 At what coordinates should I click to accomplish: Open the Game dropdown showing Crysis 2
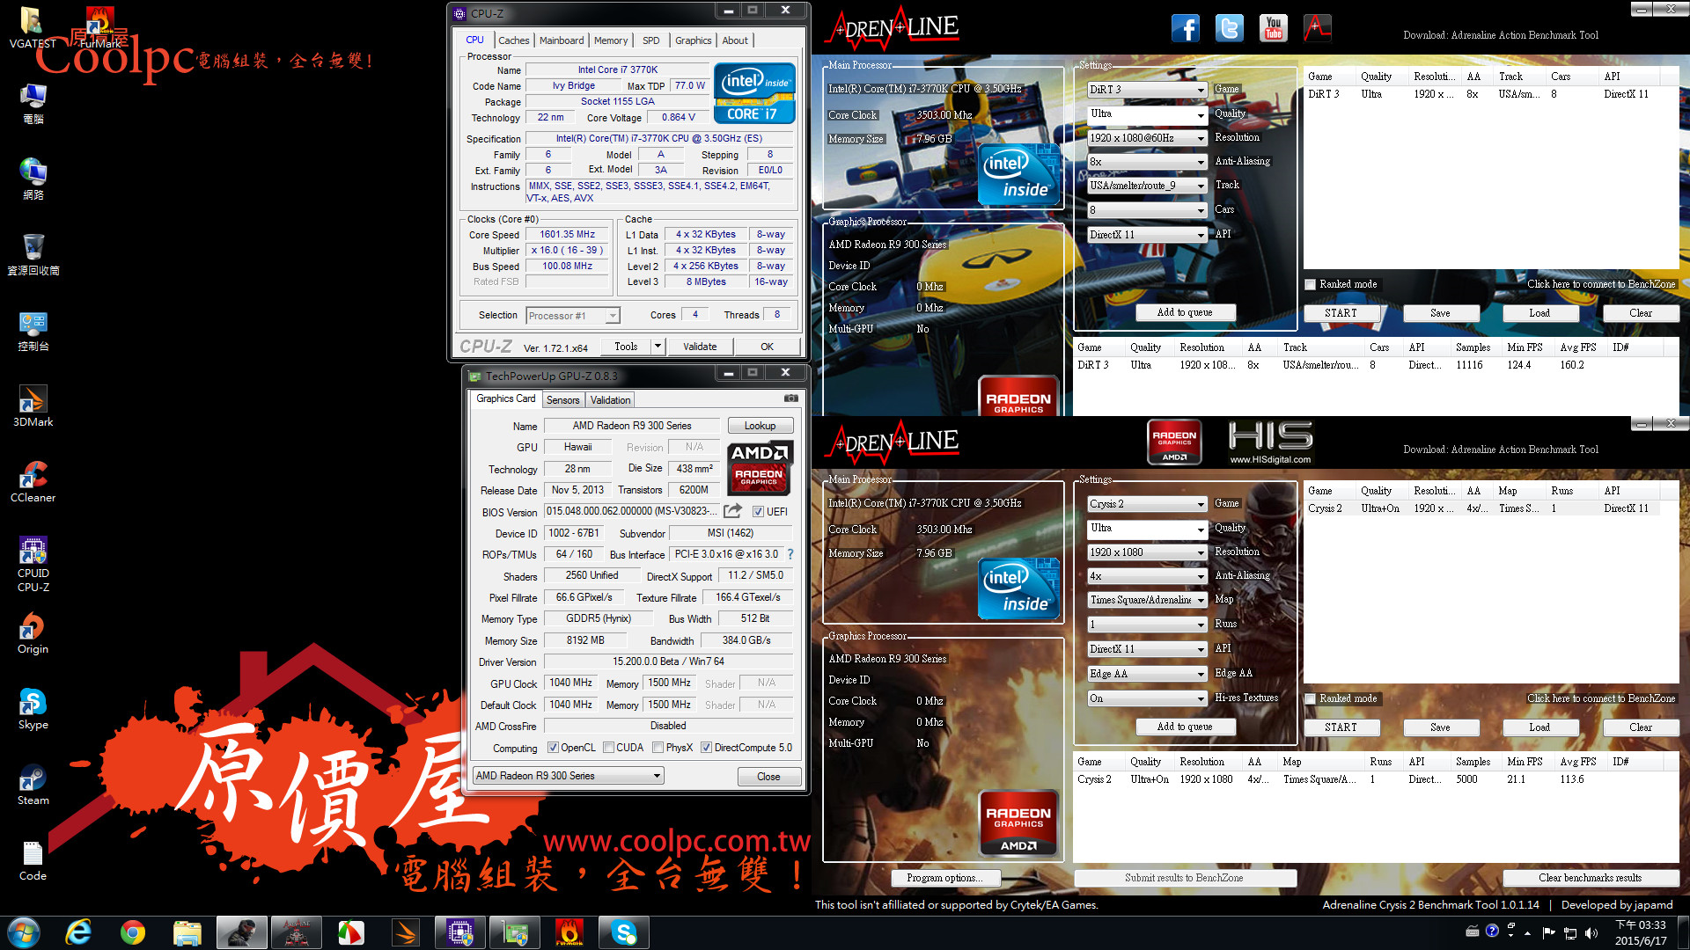coord(1147,504)
